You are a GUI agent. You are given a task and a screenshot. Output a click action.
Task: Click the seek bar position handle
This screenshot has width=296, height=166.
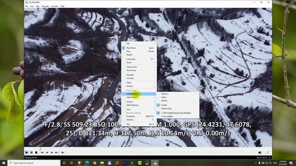click(x=40, y=148)
